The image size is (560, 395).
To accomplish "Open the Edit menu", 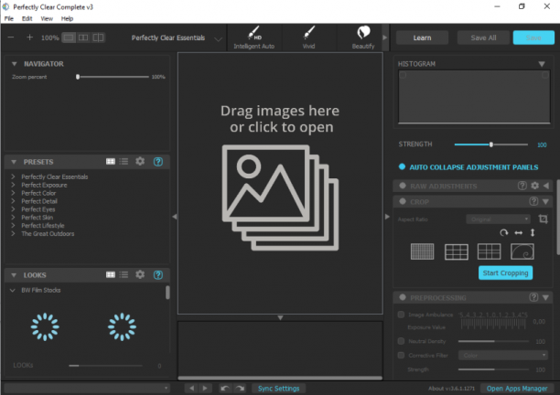I will (27, 18).
